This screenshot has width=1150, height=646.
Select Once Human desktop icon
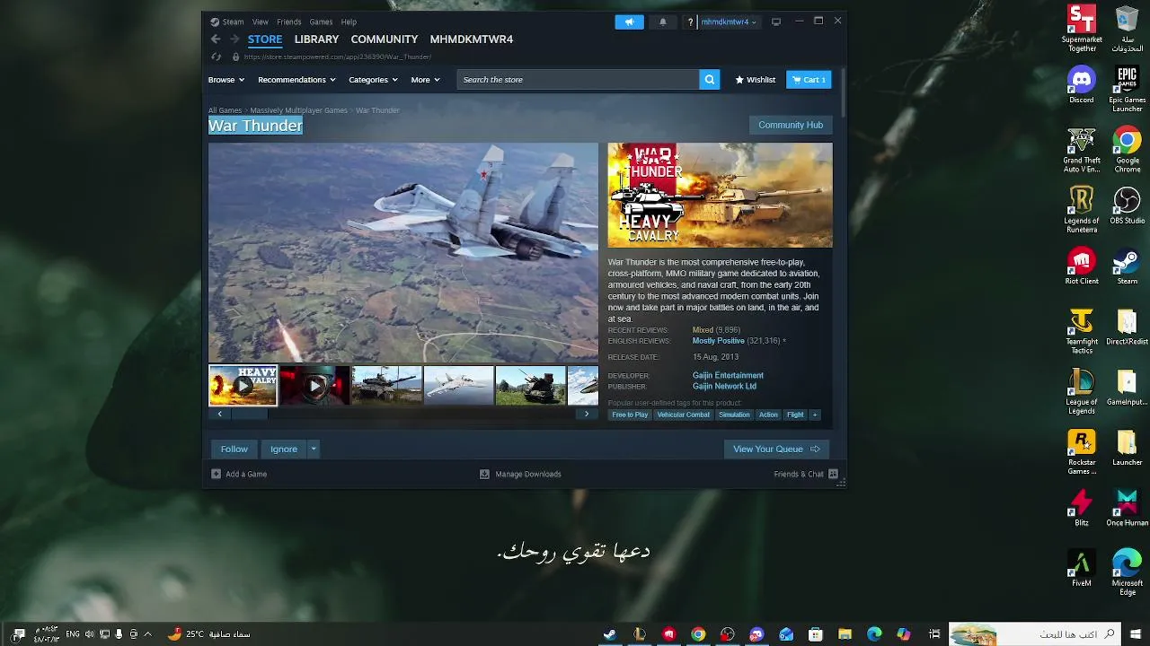[1127, 508]
